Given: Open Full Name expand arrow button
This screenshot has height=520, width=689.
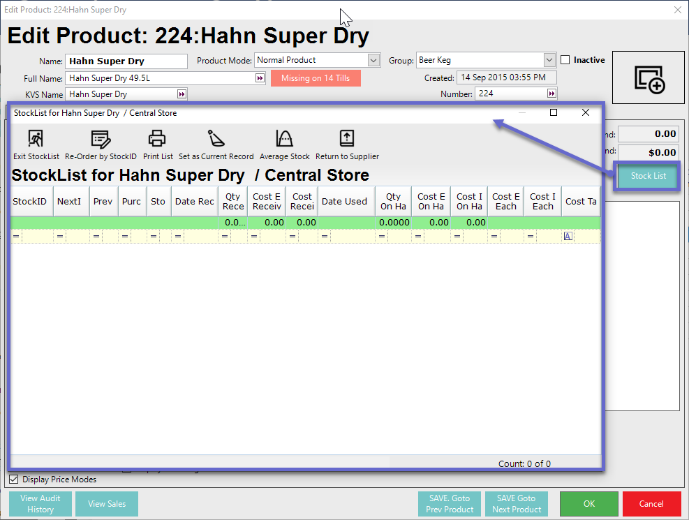Looking at the screenshot, I should tap(260, 78).
